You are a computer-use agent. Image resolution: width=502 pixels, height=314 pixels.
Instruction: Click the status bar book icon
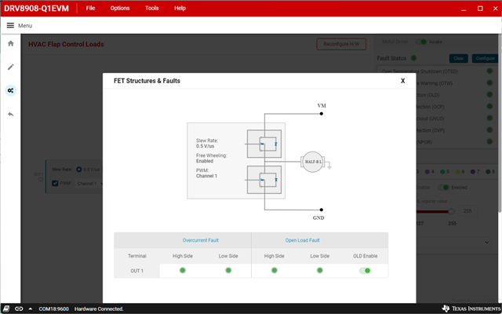tap(6, 309)
